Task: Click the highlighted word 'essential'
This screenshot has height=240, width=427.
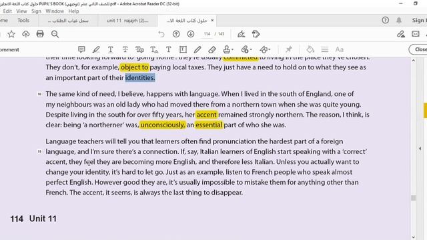Action: (x=209, y=125)
